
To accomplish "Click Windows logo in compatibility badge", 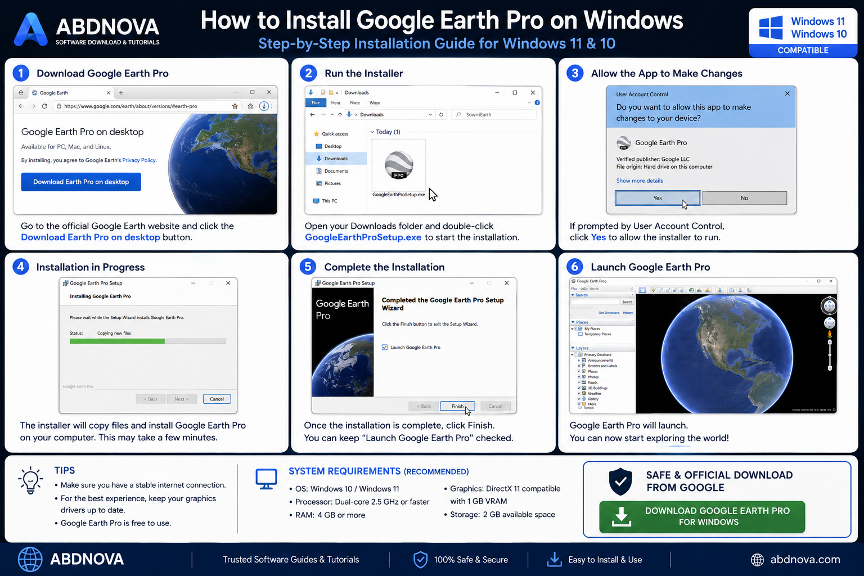I will pyautogui.click(x=771, y=28).
